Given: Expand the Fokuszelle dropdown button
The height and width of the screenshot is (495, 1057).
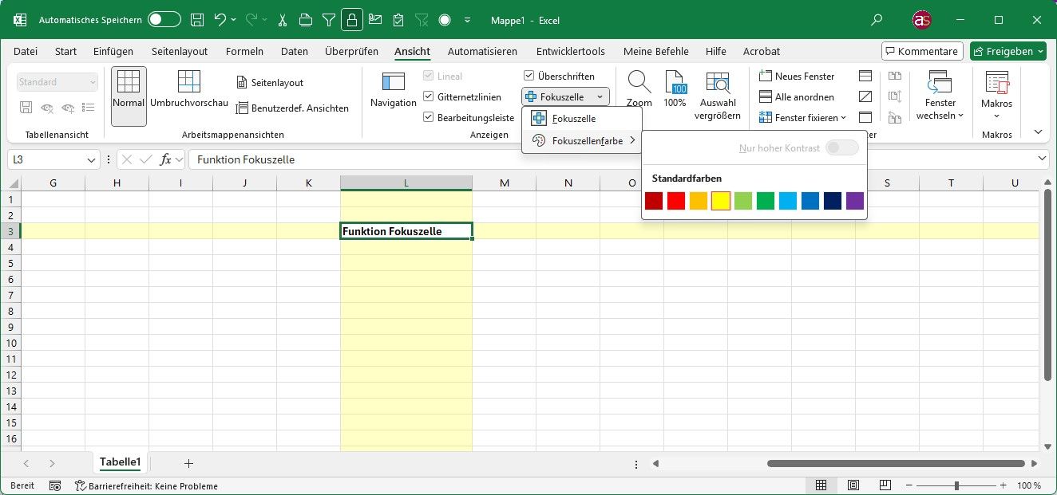Looking at the screenshot, I should click(x=600, y=97).
